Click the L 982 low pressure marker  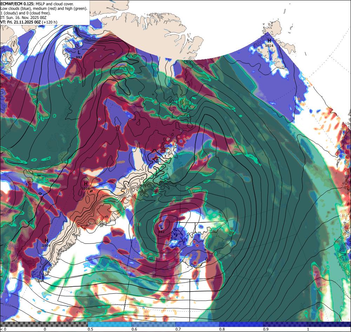[x=161, y=229]
